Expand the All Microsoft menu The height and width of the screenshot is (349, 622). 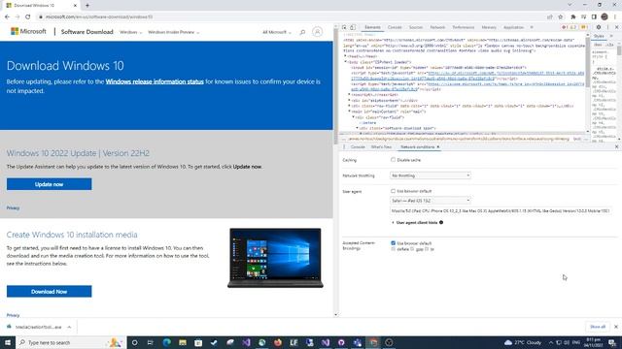click(276, 32)
